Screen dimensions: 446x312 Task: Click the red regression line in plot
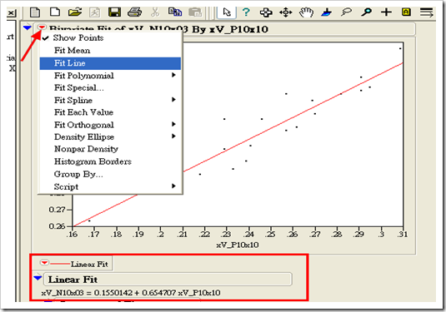(x=293, y=117)
